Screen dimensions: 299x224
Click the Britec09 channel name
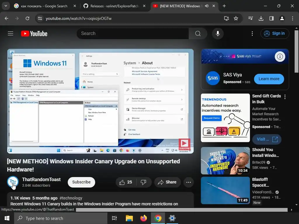[259, 162]
